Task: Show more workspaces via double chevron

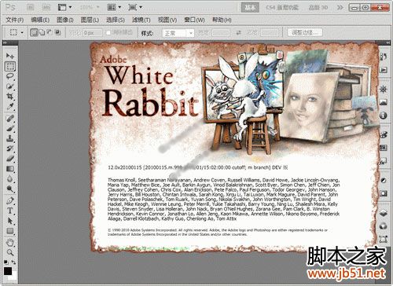Action: pyautogui.click(x=340, y=7)
